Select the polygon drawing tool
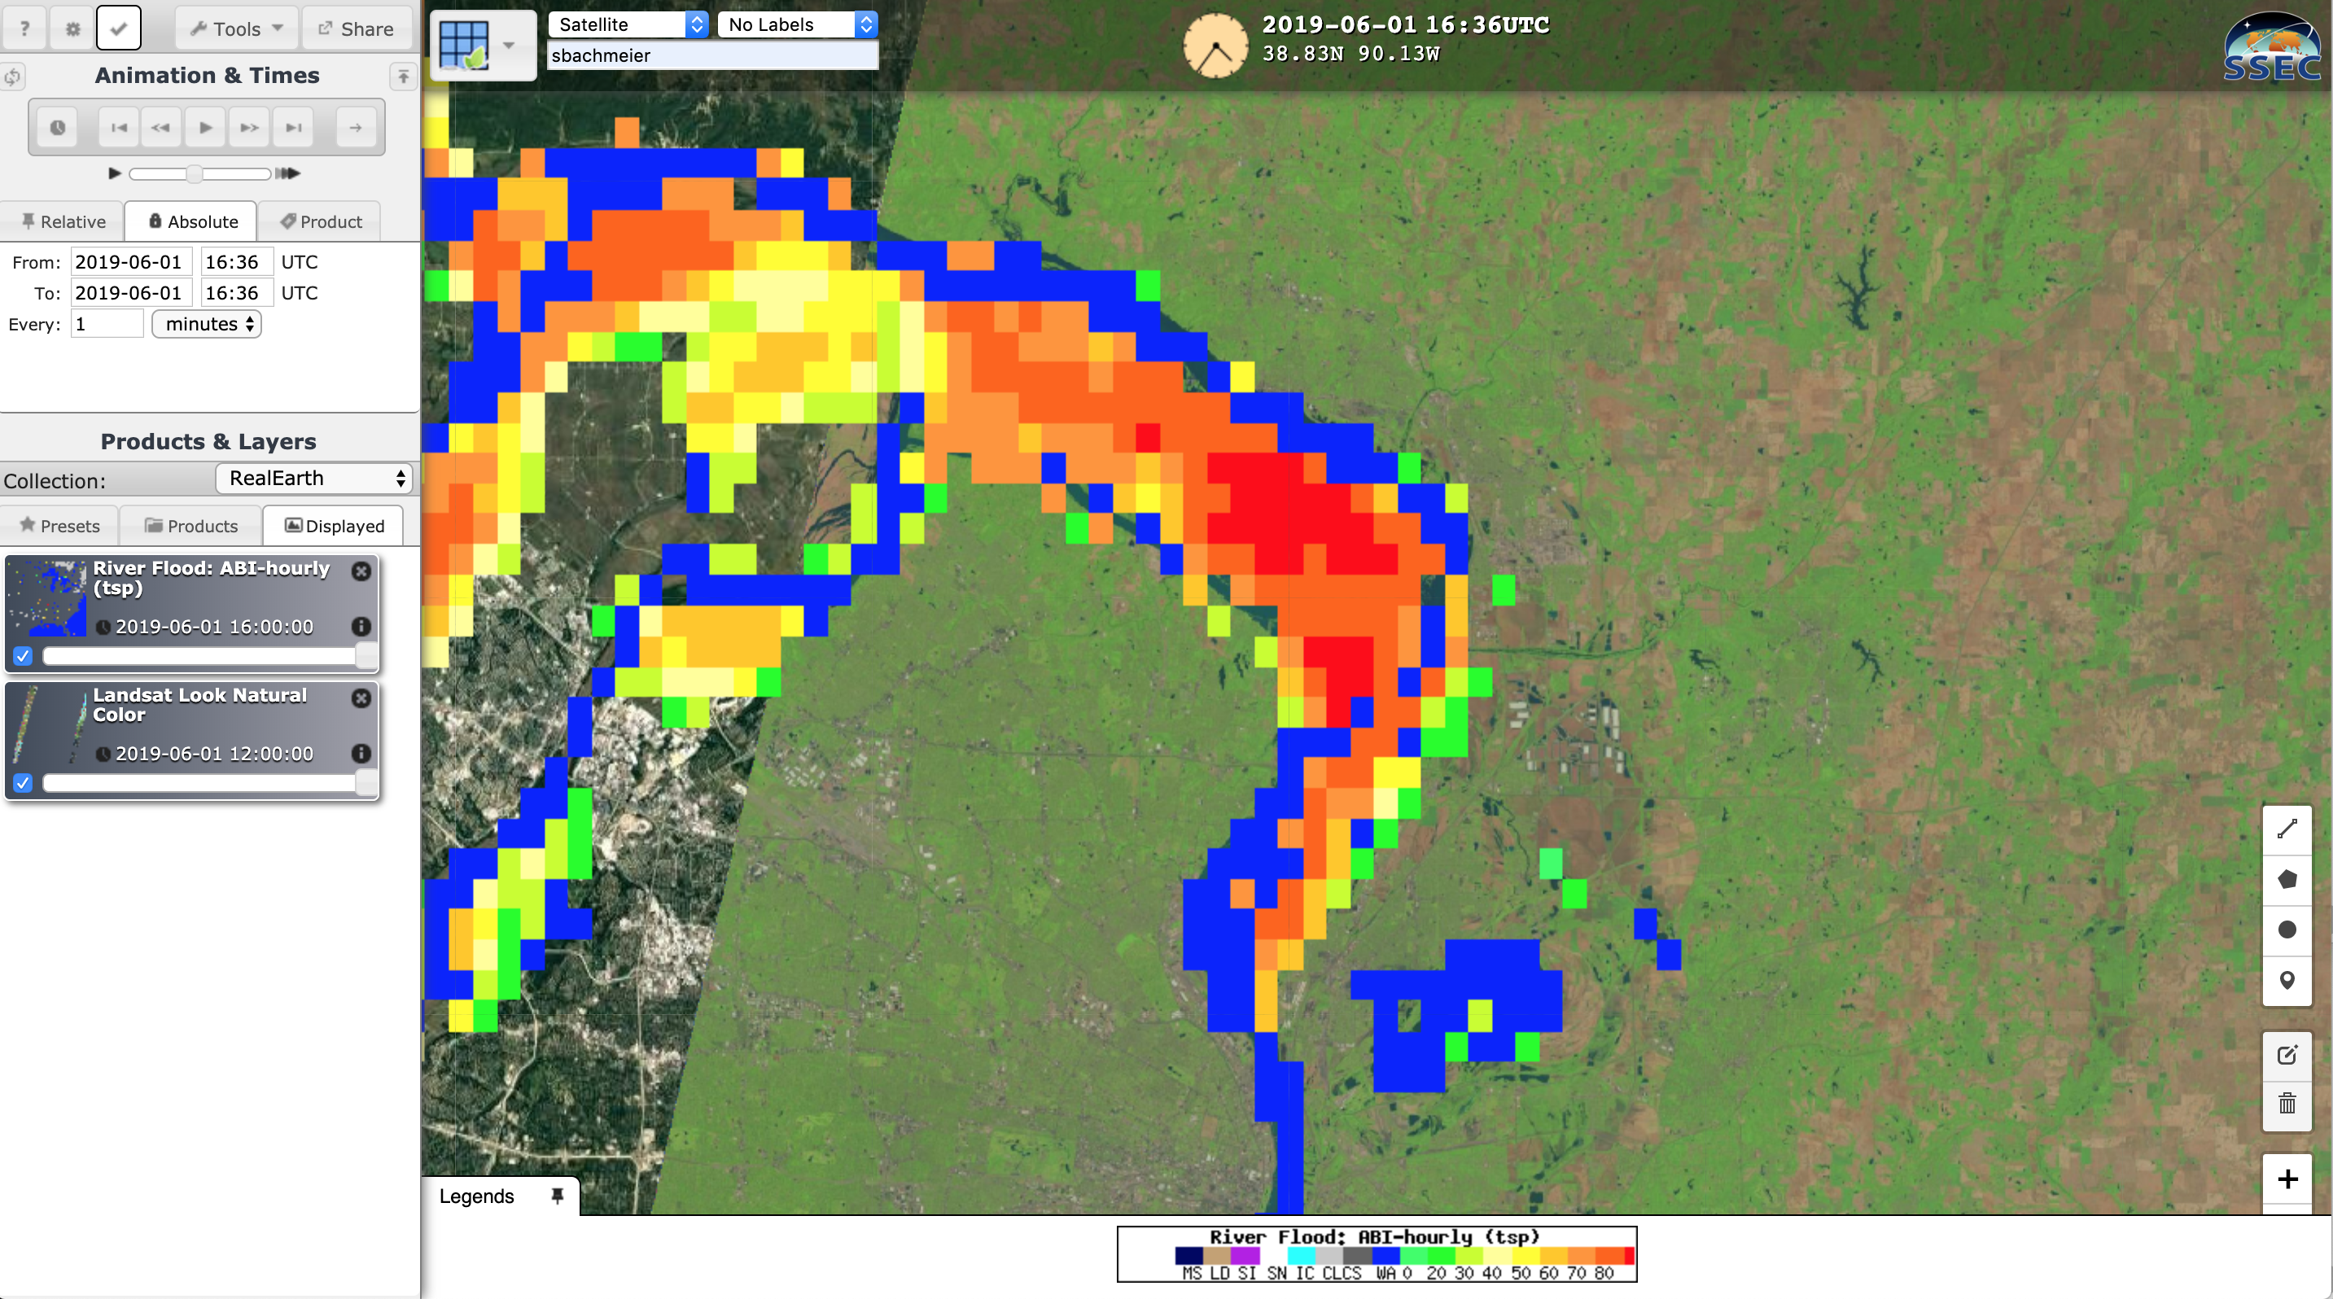 [x=2287, y=879]
